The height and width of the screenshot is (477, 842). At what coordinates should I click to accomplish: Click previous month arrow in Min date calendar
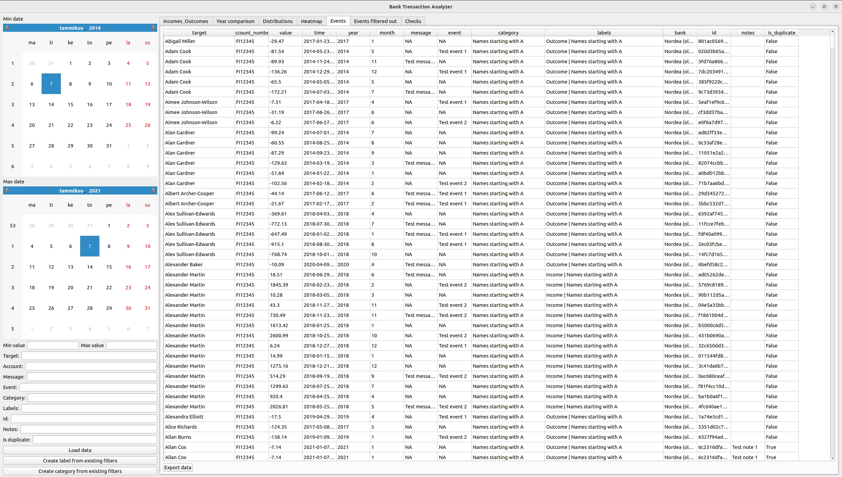click(x=7, y=28)
